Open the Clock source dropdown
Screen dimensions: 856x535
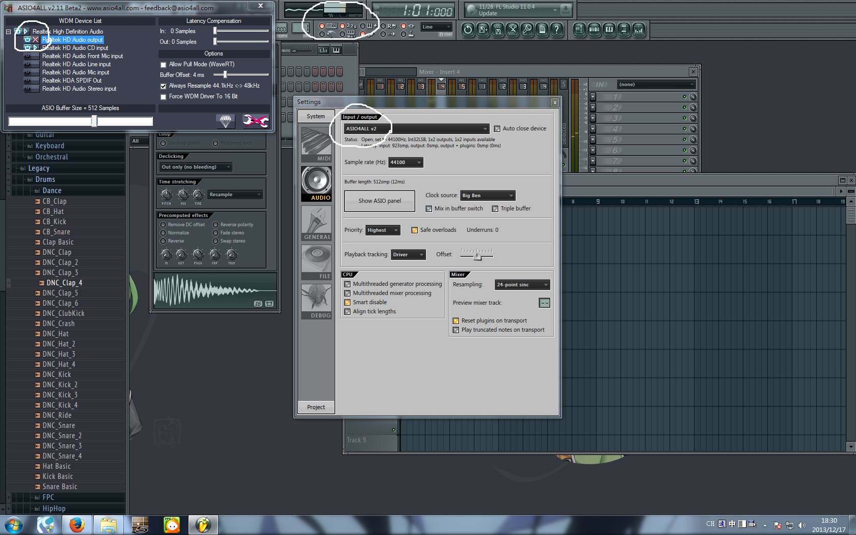(x=488, y=196)
